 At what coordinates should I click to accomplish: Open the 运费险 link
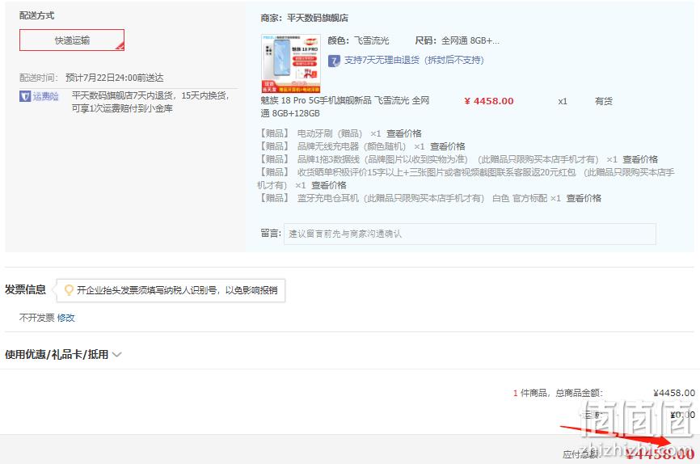point(45,96)
